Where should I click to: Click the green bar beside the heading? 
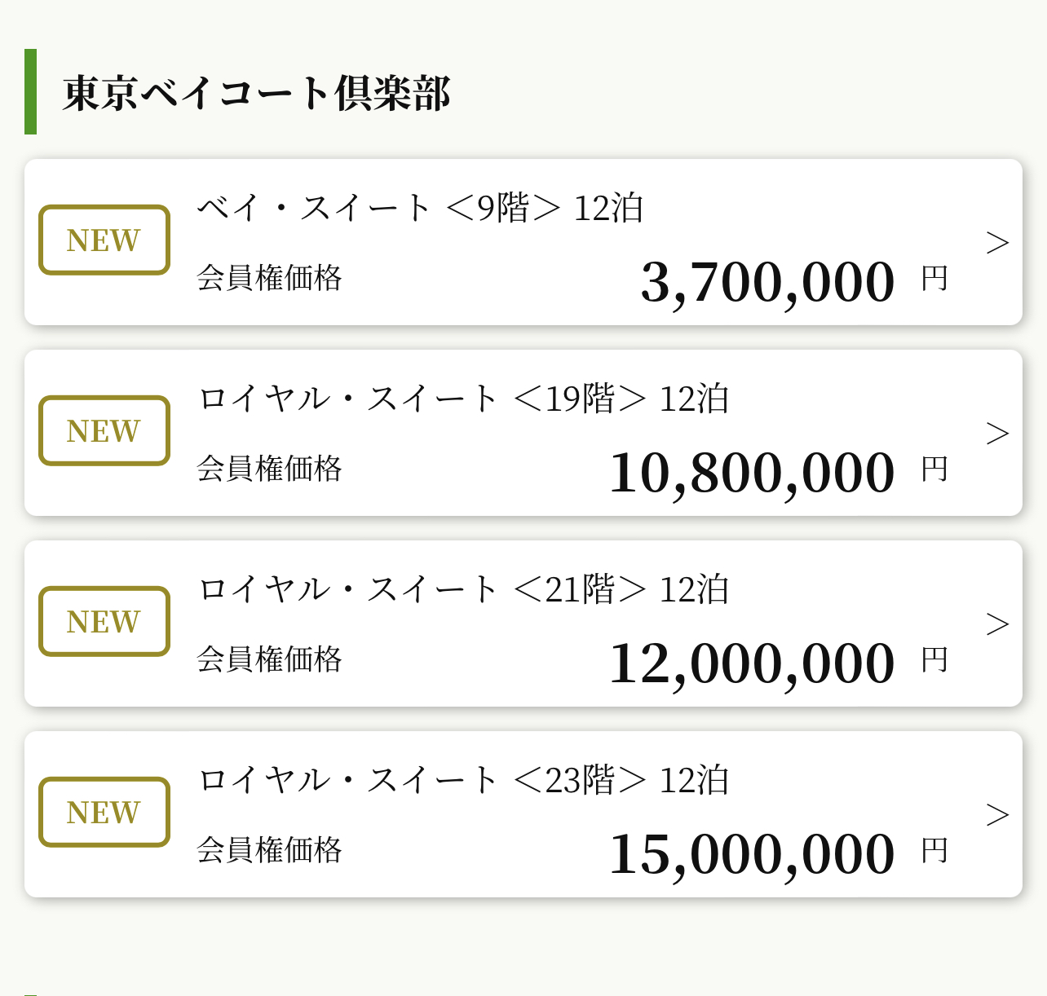point(31,91)
